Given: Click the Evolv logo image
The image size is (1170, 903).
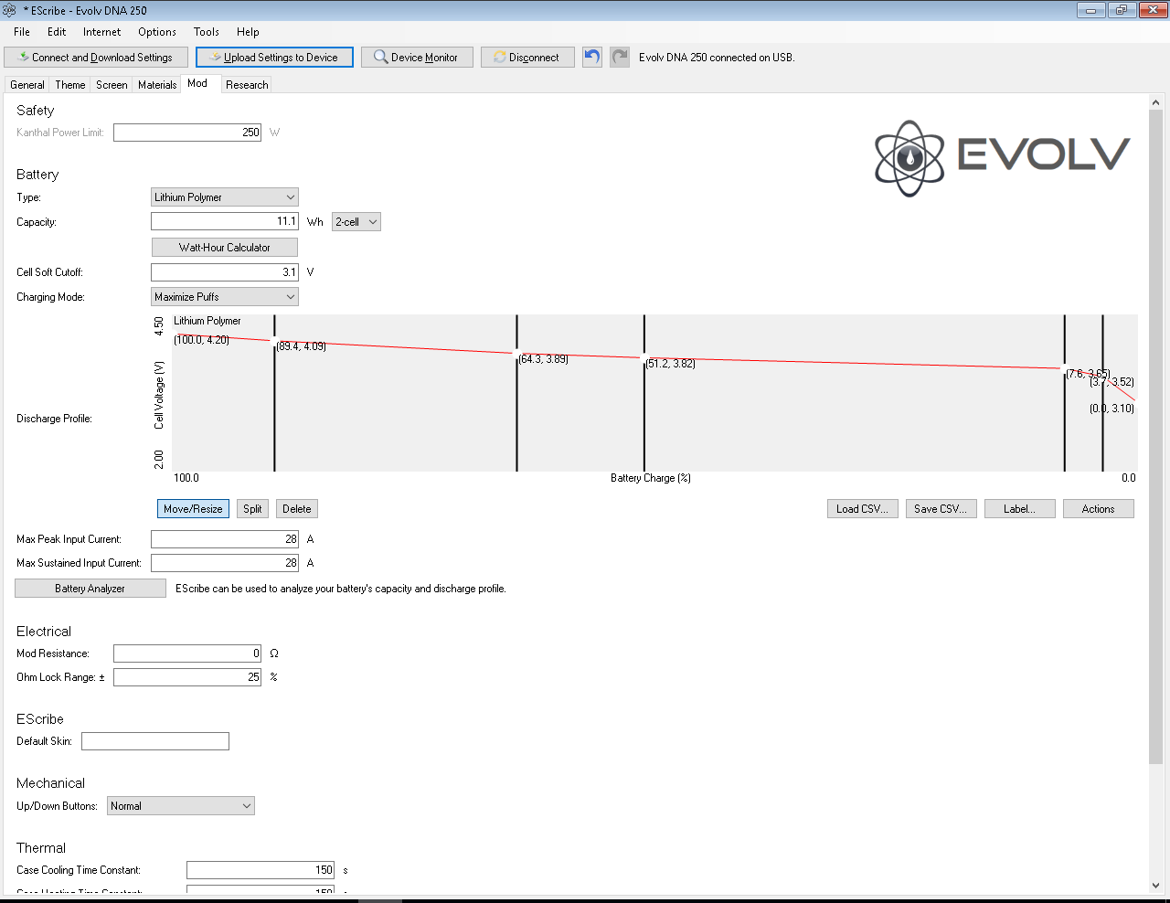Looking at the screenshot, I should click(x=1002, y=157).
